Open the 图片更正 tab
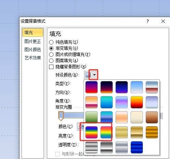This screenshot has height=159, width=170. (x=33, y=41)
